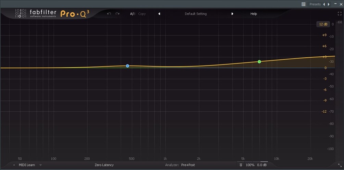Viewport: 344px width, 170px height.
Task: Enable MIDI Learn
Action: point(27,165)
